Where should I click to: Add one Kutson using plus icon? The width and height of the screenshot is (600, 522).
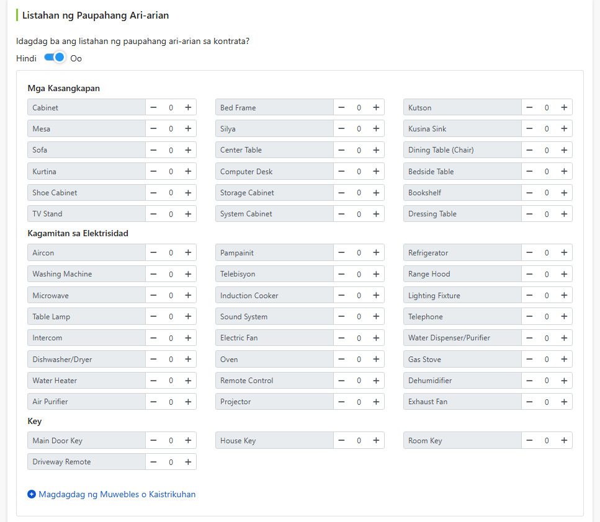(x=564, y=107)
